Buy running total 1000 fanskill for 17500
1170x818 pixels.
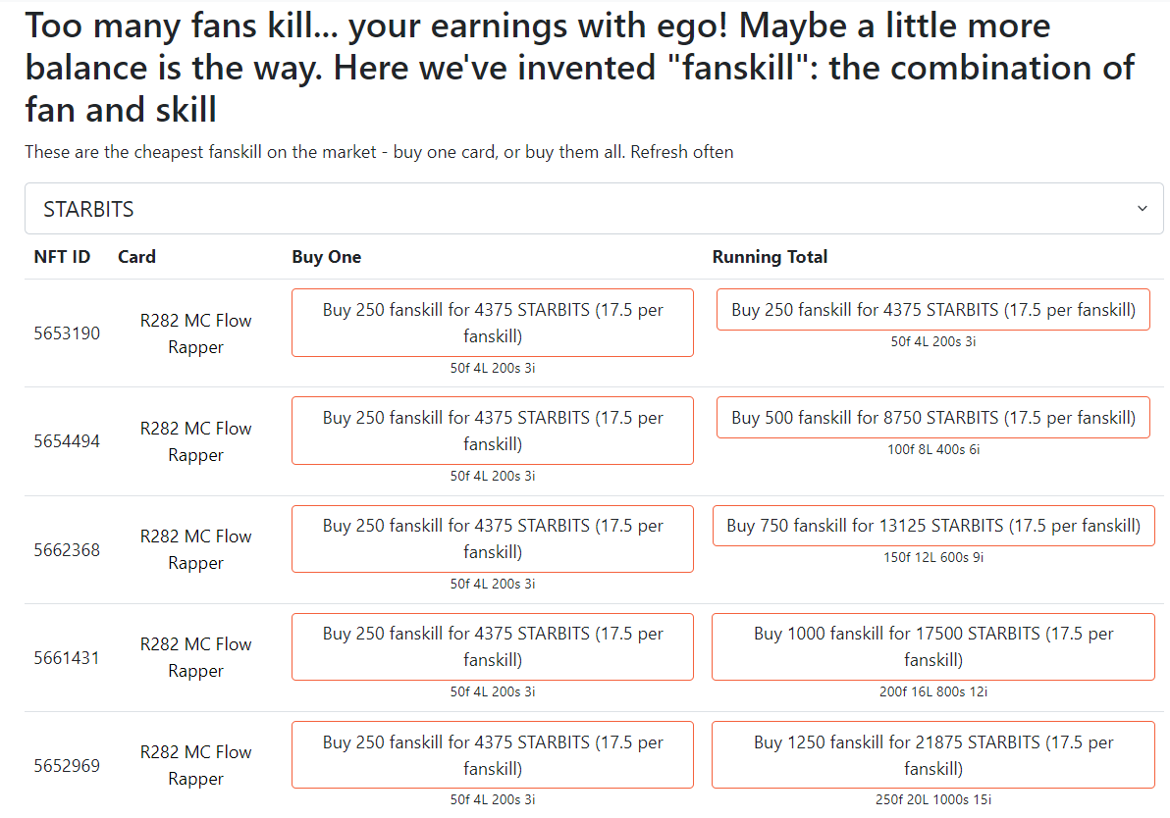pyautogui.click(x=933, y=646)
